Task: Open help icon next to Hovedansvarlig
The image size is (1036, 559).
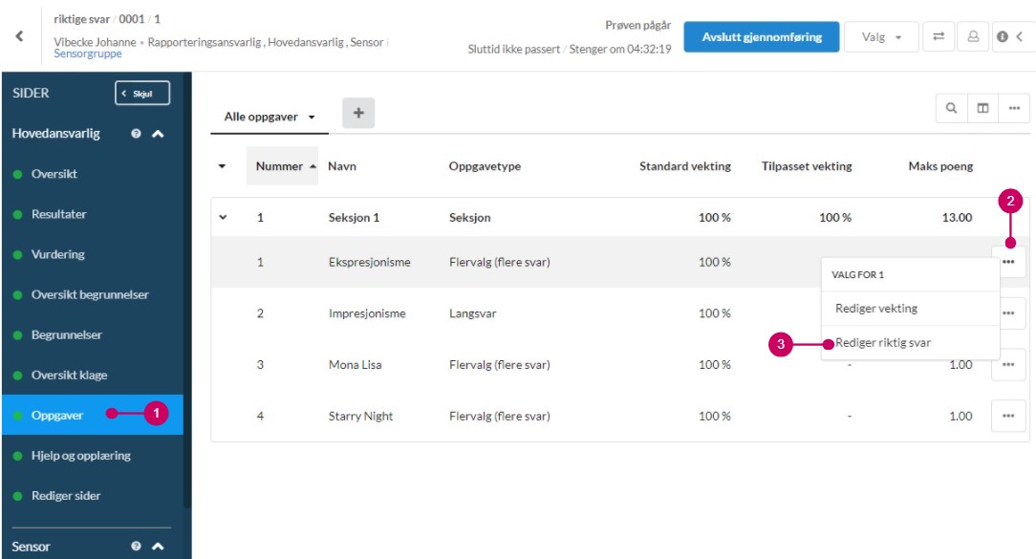Action: click(x=136, y=134)
